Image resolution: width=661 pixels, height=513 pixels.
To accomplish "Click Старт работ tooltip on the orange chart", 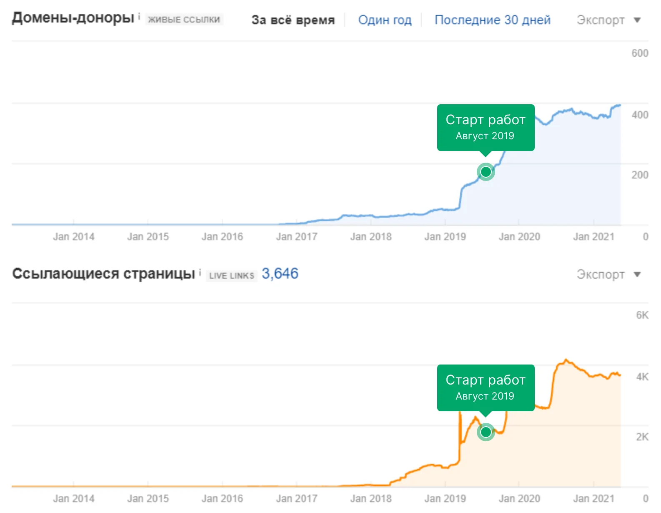I will point(486,387).
